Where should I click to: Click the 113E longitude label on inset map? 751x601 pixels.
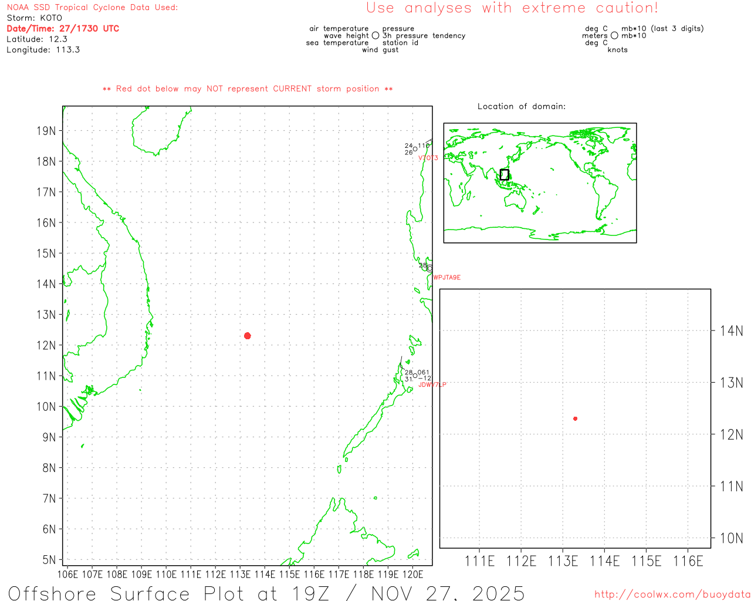[563, 561]
